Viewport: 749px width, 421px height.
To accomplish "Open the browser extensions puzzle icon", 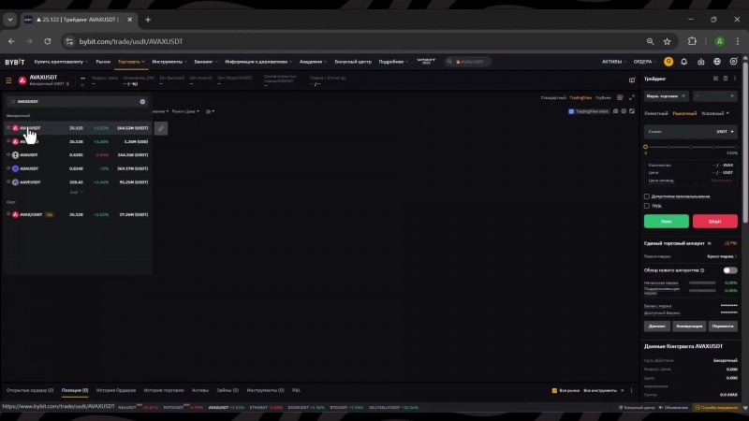I will pyautogui.click(x=692, y=41).
